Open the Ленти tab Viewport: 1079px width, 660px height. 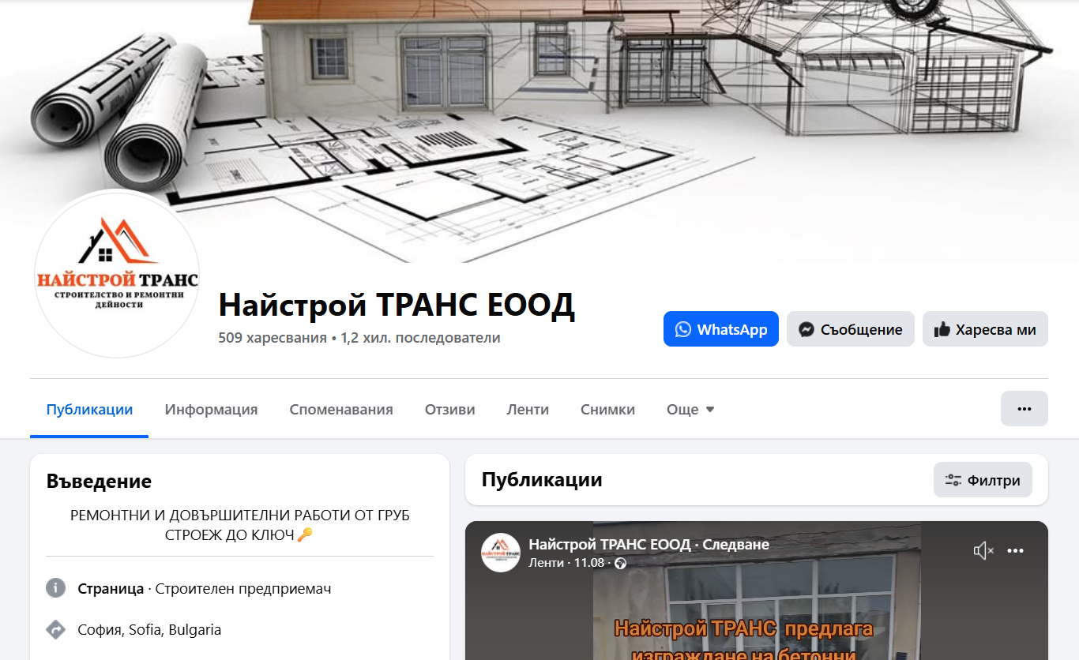528,410
